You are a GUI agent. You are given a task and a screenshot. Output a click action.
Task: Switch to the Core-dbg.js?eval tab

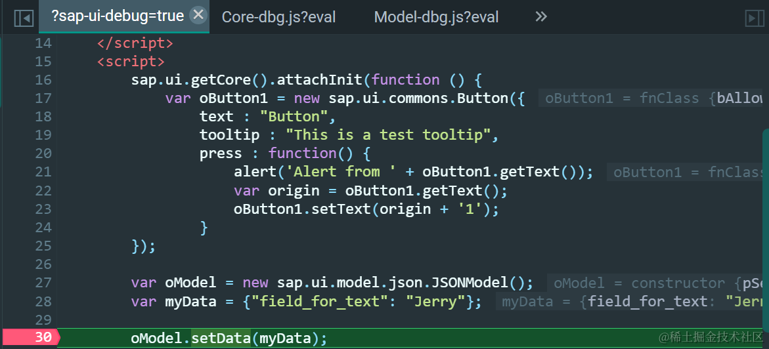[278, 17]
